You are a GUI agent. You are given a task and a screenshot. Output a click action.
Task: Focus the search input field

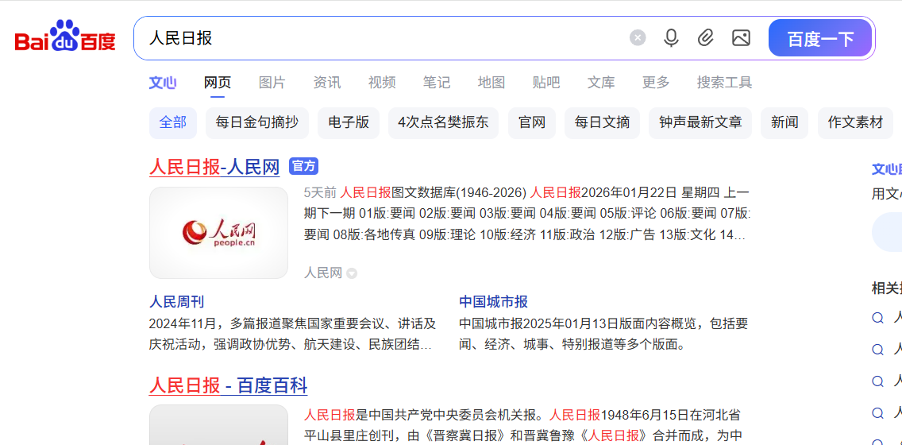click(x=381, y=38)
